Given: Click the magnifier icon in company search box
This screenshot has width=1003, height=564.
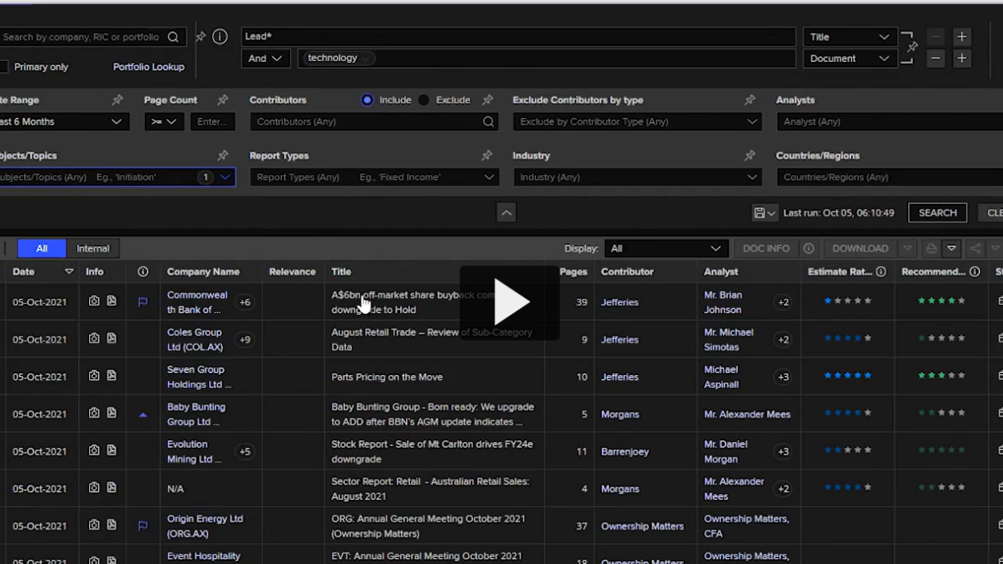Looking at the screenshot, I should pos(173,37).
